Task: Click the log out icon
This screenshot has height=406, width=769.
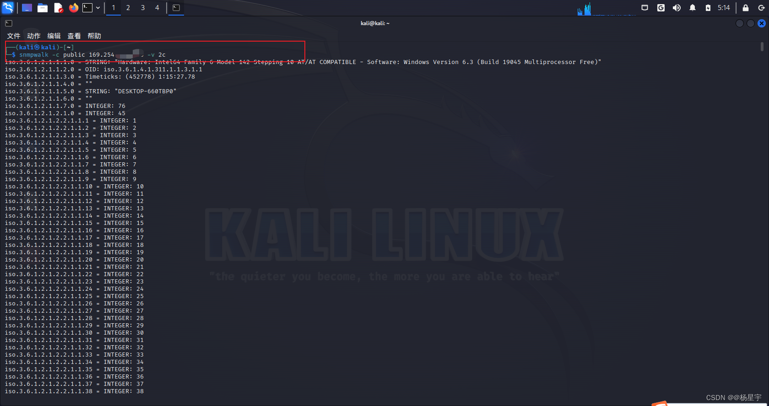Action: 761,8
